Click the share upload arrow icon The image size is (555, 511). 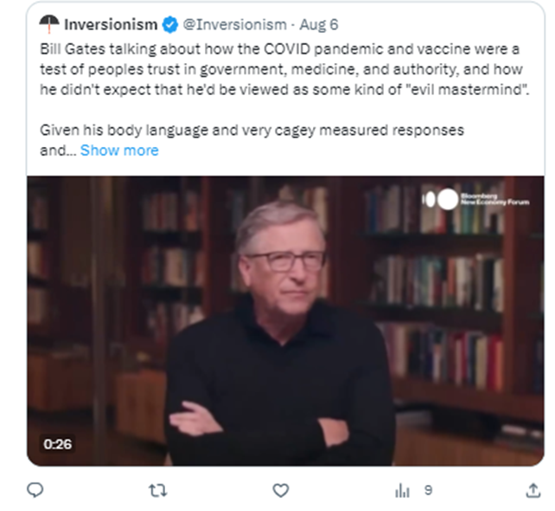(x=533, y=490)
